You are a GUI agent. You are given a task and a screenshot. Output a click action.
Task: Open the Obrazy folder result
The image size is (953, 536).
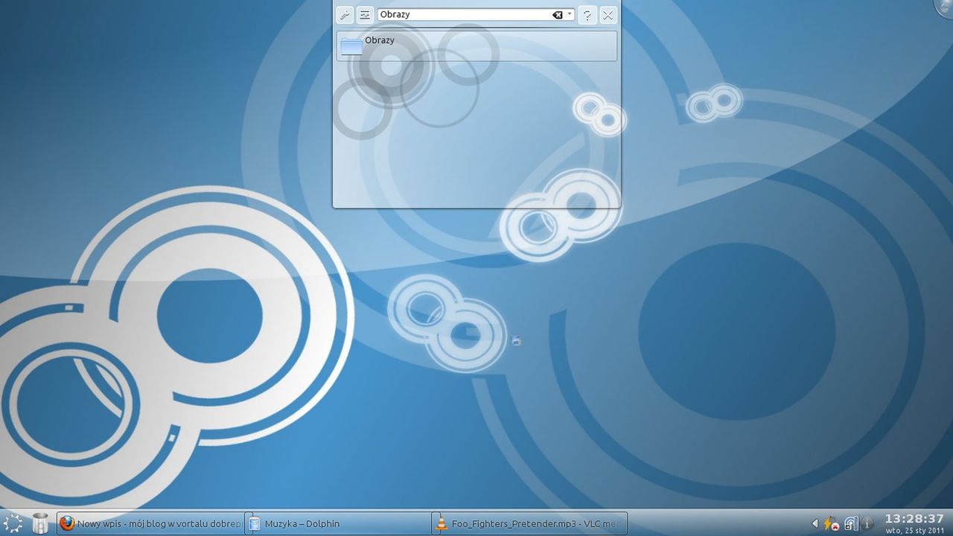pos(476,46)
